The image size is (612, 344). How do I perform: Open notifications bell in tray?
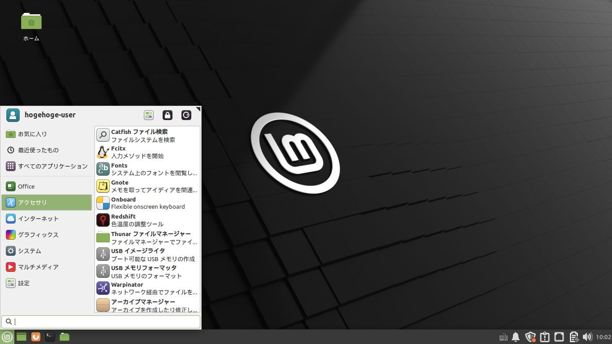(x=516, y=337)
